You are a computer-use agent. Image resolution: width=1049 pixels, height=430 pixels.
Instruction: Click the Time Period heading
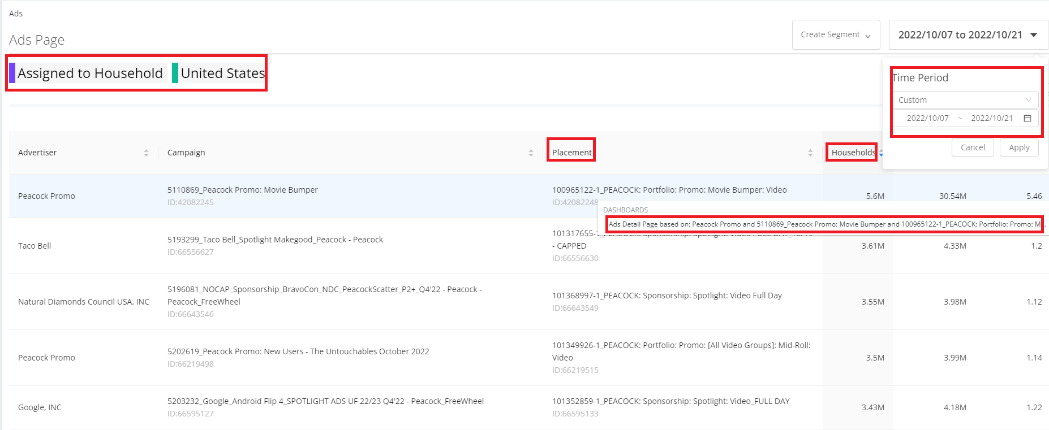920,78
